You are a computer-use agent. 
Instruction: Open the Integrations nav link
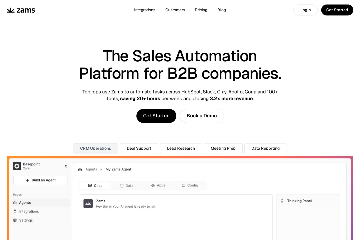pyautogui.click(x=145, y=10)
